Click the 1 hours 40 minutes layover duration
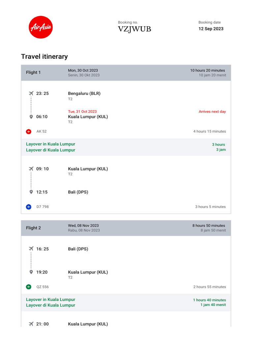253x338 pixels. [210, 300]
